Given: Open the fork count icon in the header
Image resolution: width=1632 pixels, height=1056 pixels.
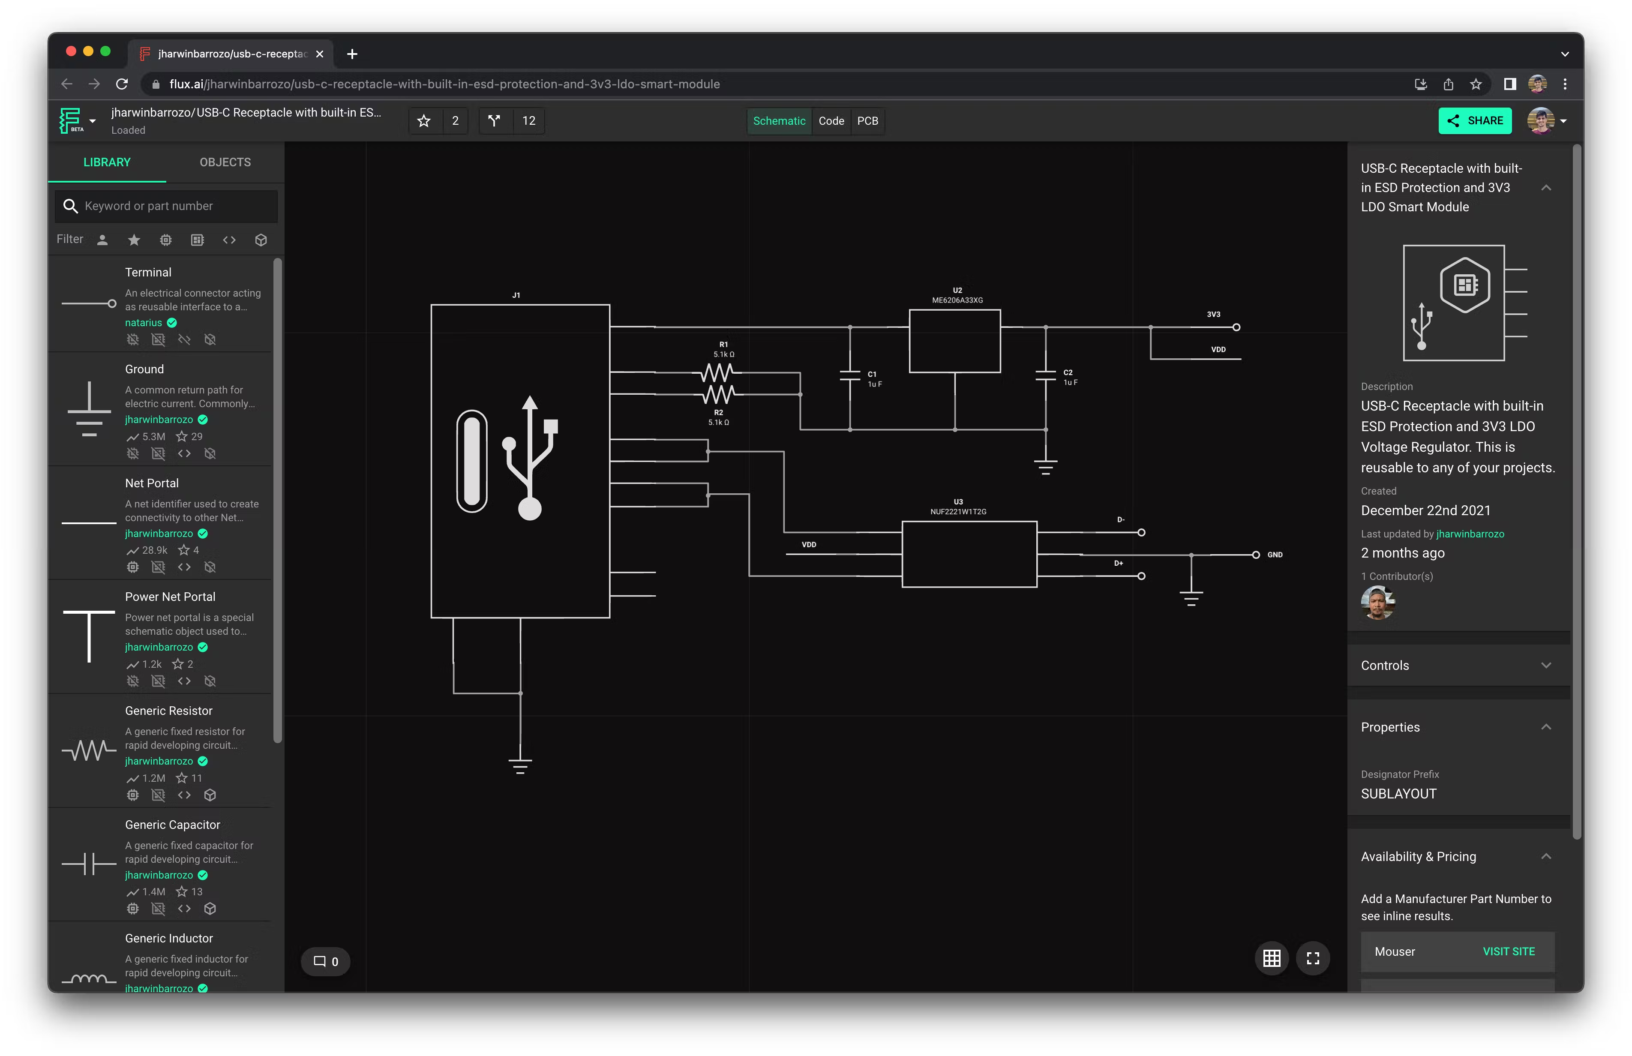Looking at the screenshot, I should (x=495, y=120).
